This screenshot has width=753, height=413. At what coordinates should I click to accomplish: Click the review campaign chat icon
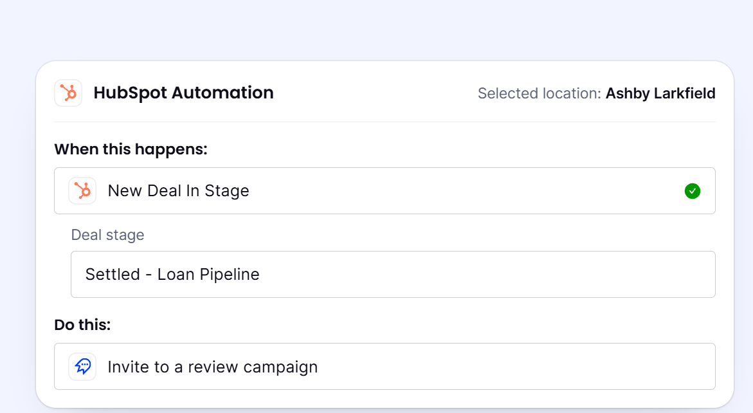pyautogui.click(x=82, y=367)
